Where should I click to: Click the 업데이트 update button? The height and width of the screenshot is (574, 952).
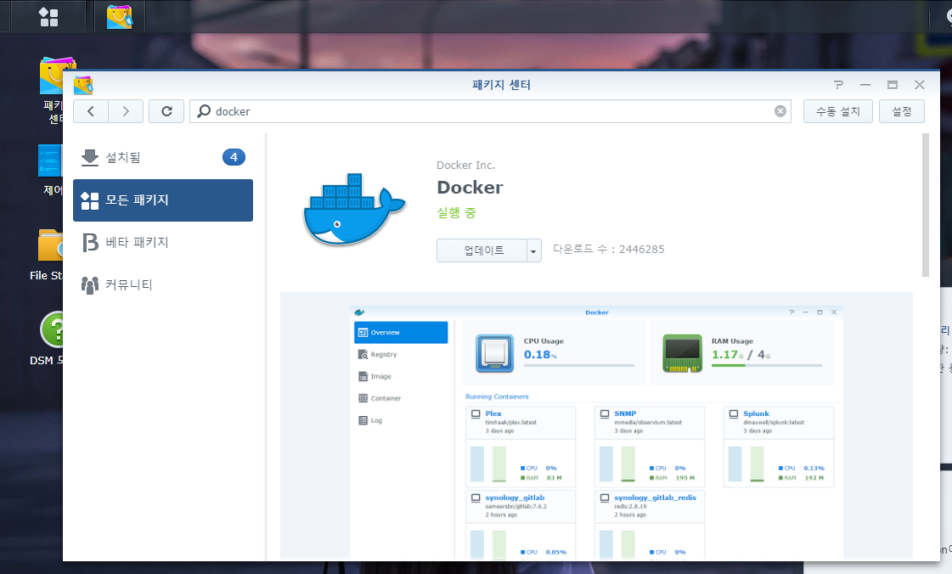click(482, 250)
